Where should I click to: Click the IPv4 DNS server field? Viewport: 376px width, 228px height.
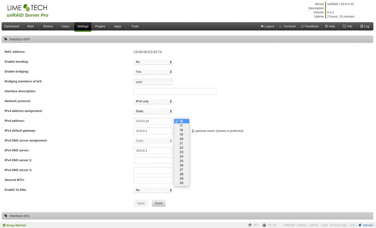[x=153, y=151]
